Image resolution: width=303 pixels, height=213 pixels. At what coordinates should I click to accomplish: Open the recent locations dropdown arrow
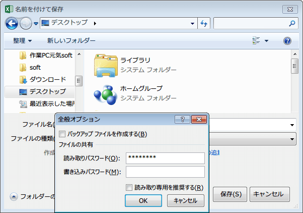pyautogui.click(x=36, y=24)
